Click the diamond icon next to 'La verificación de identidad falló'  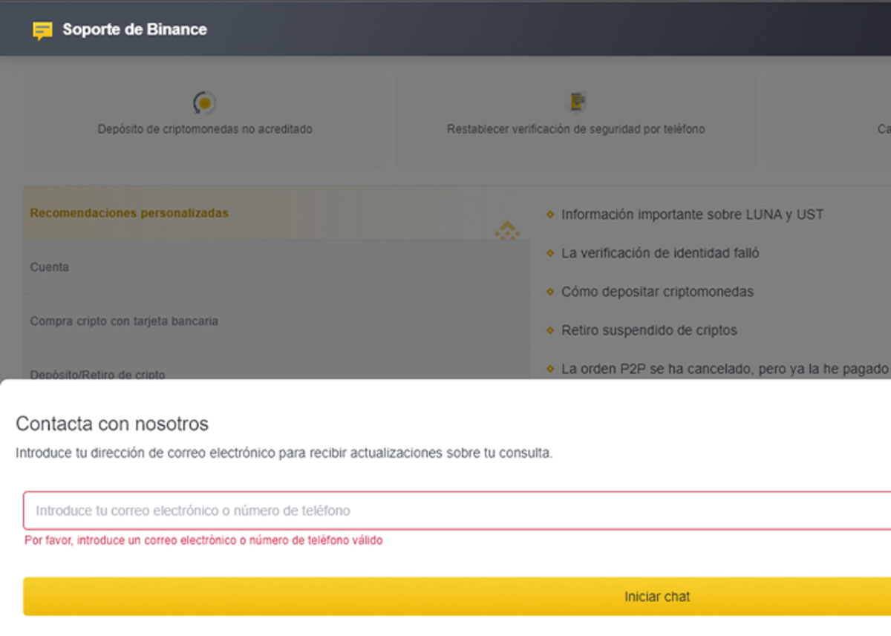pos(549,252)
